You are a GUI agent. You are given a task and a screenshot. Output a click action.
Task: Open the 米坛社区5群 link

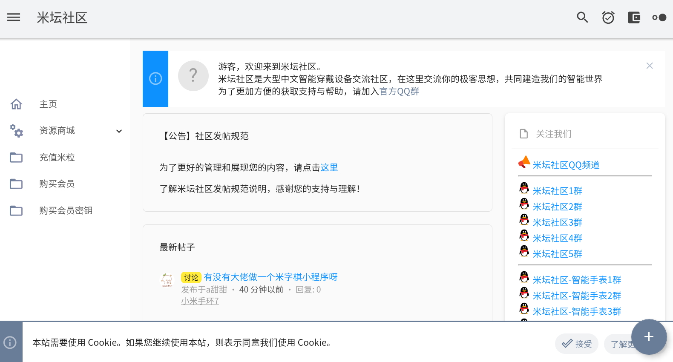[x=558, y=254]
